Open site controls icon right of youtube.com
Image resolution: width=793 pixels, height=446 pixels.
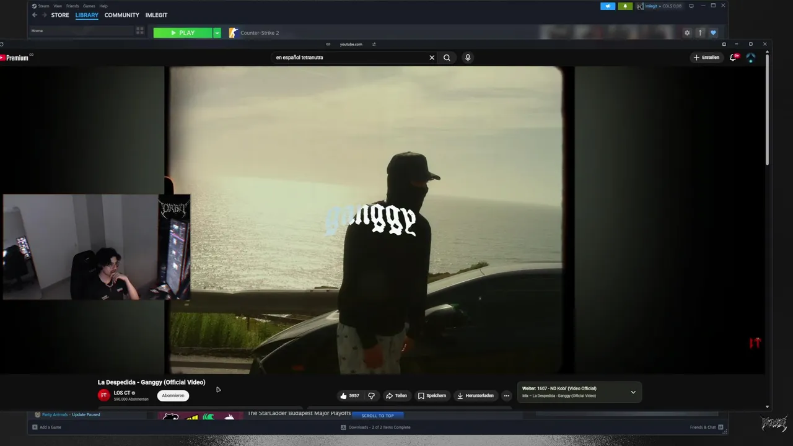(x=374, y=44)
